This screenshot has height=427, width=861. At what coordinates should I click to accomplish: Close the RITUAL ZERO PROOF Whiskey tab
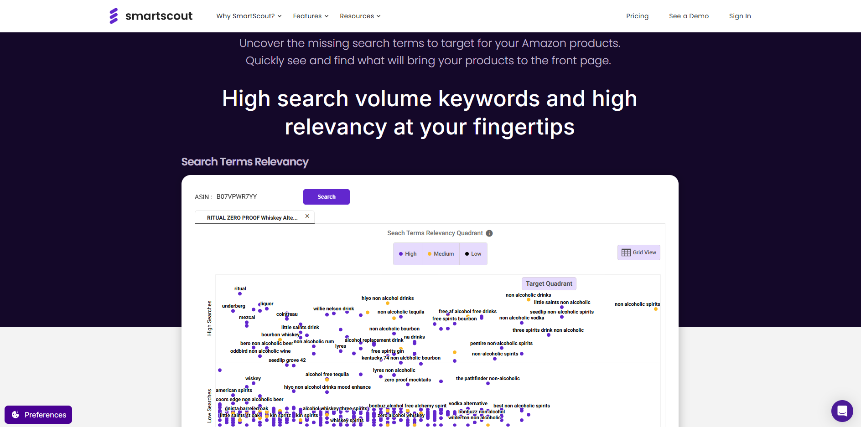coord(307,216)
